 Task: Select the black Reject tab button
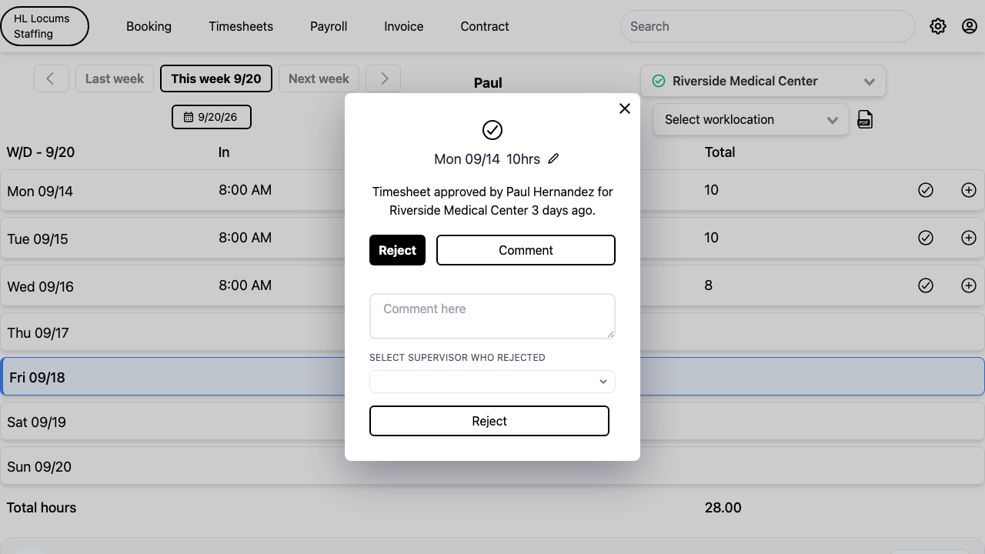[397, 250]
